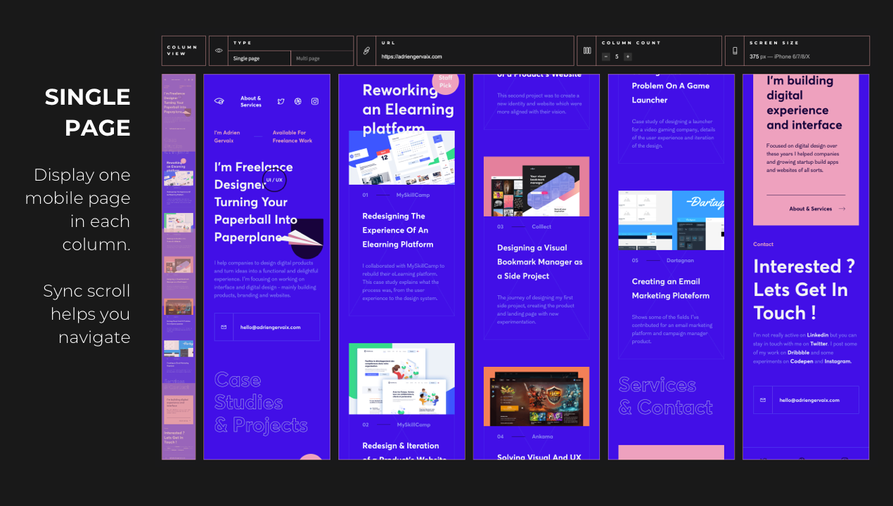Click the Interested? Lets Get In Touch heading
The height and width of the screenshot is (506, 893).
click(x=804, y=290)
